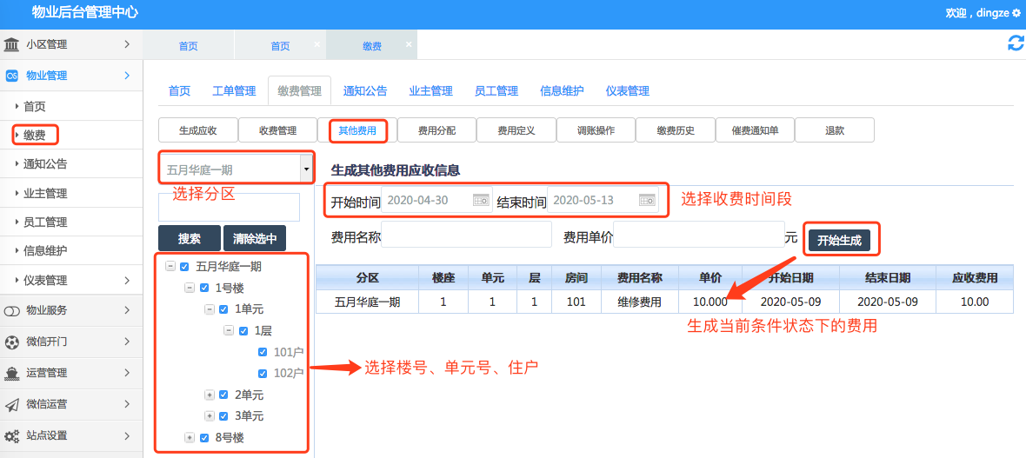Select the 缴费管理 tab
Screen dimensions: 1026x458
[300, 91]
